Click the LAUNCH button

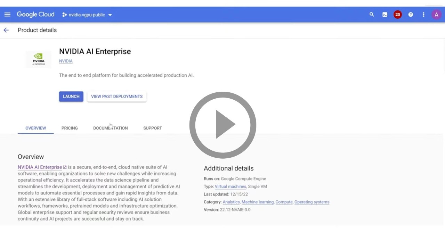click(x=71, y=96)
